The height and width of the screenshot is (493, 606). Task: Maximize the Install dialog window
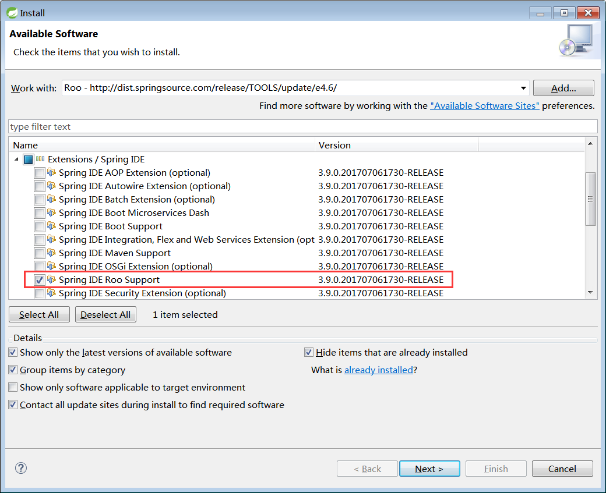(564, 13)
